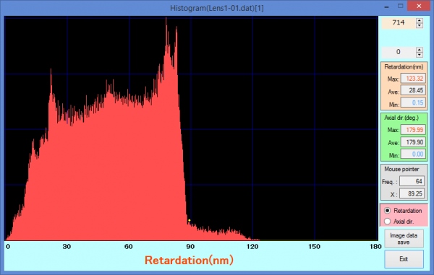Click the Exit button
This screenshot has width=434, height=275.
404,259
